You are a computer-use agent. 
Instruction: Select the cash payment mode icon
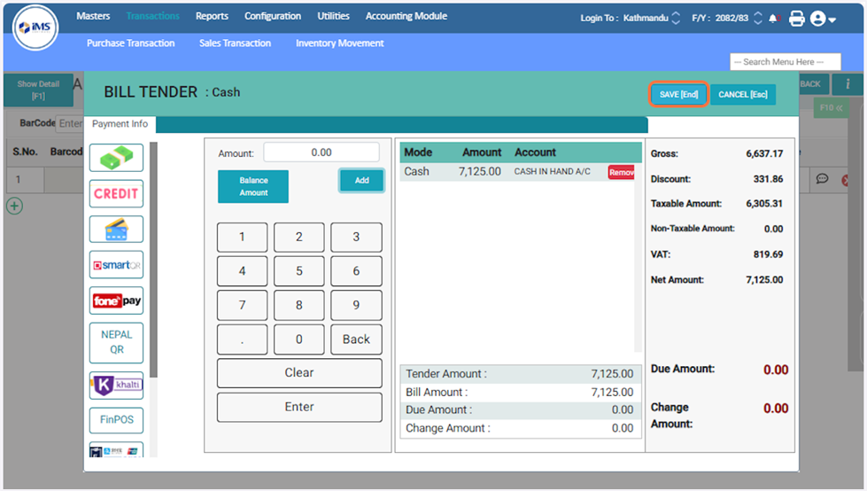[116, 158]
